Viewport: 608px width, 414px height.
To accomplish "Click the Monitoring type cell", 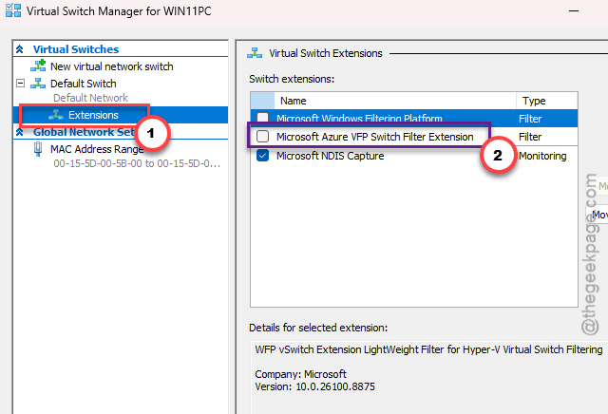I will [x=542, y=156].
